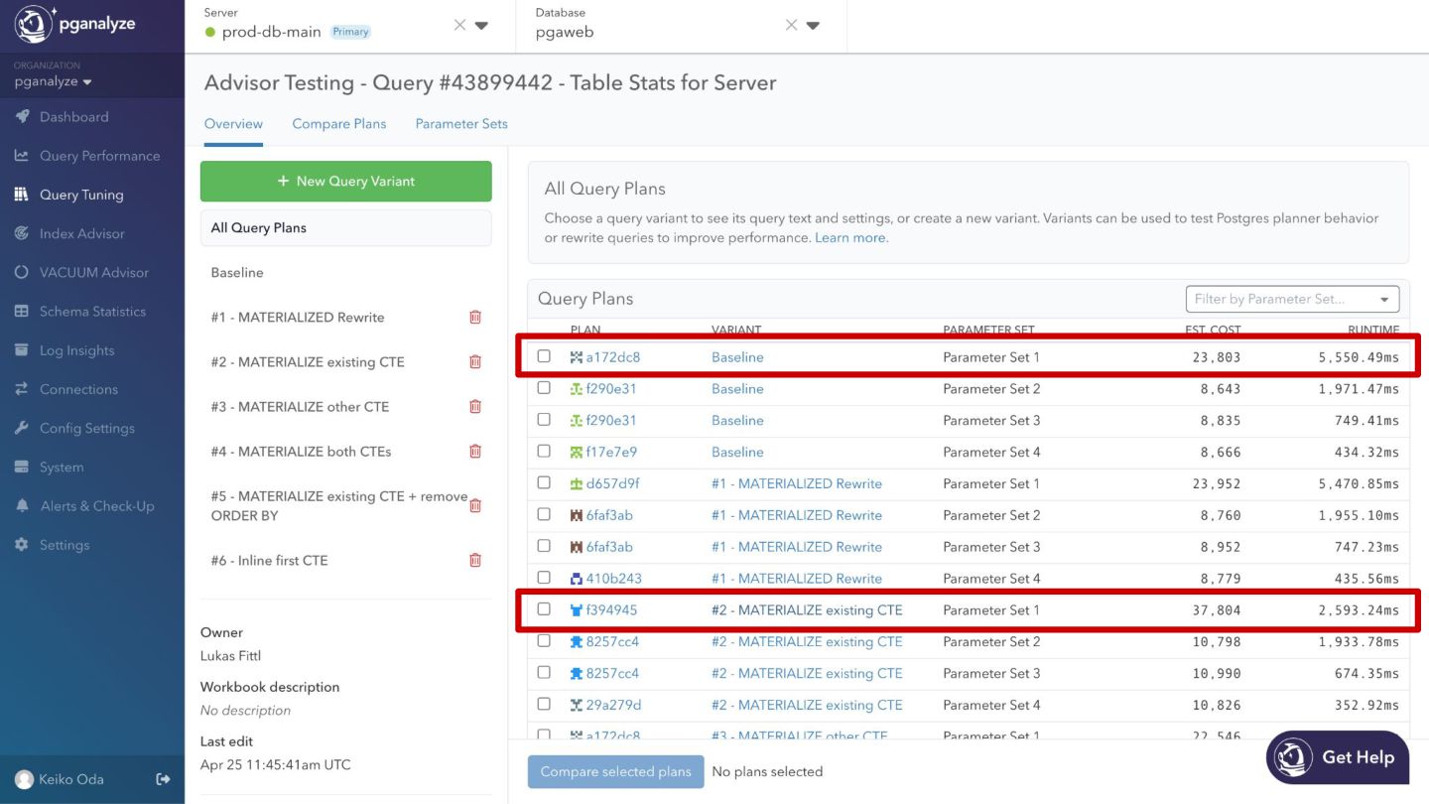This screenshot has width=1429, height=804.
Task: Click the Keiko Oda user avatar
Action: pos(25,780)
